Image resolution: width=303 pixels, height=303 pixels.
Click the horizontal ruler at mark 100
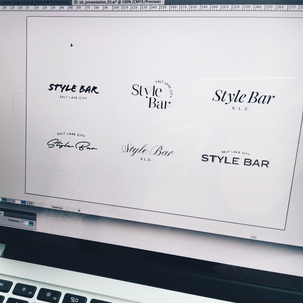pyautogui.click(x=116, y=8)
